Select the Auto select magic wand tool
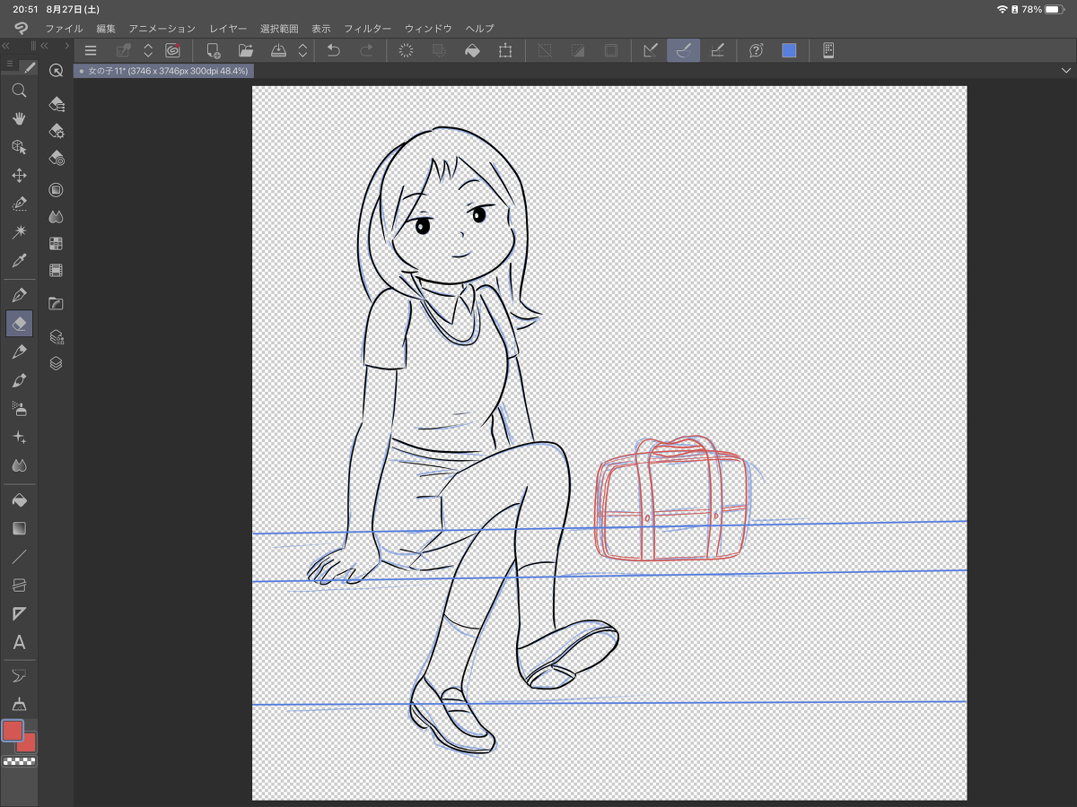1077x807 pixels. (x=19, y=232)
